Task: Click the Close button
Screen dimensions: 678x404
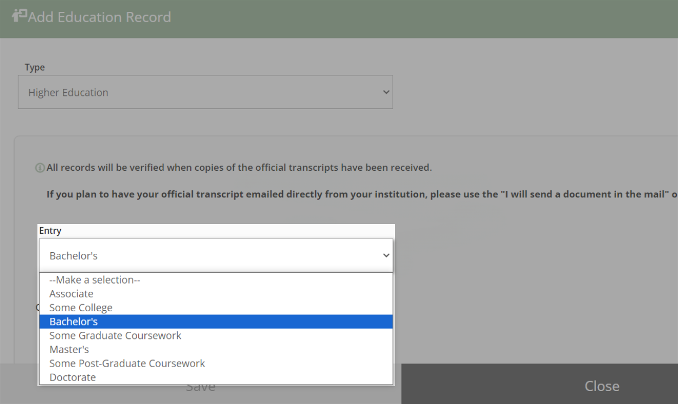Action: [x=602, y=386]
